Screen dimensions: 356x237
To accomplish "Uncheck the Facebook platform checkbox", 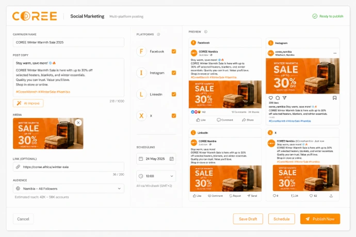I will 174,52.
